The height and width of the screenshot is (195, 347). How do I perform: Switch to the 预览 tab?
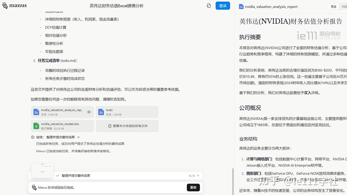tap(333, 6)
